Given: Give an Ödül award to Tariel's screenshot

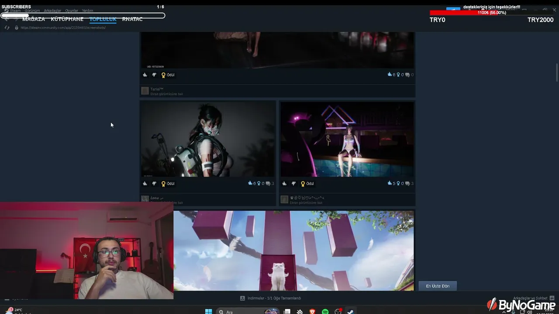Looking at the screenshot, I should 168,75.
